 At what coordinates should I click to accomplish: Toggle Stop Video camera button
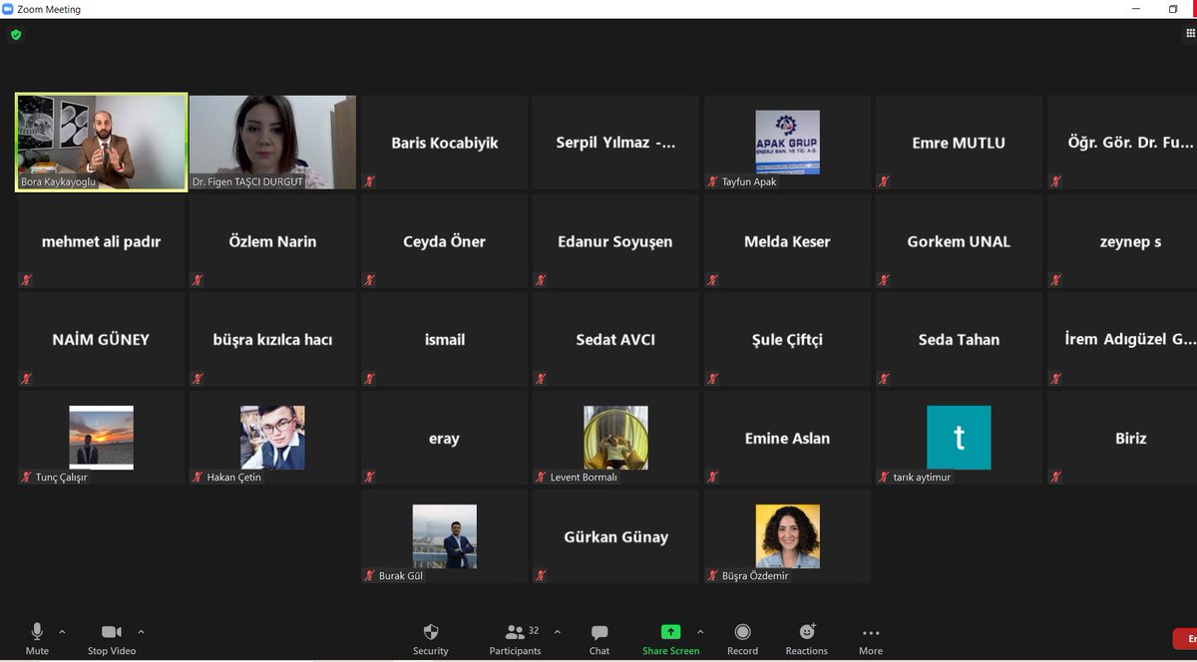[111, 638]
